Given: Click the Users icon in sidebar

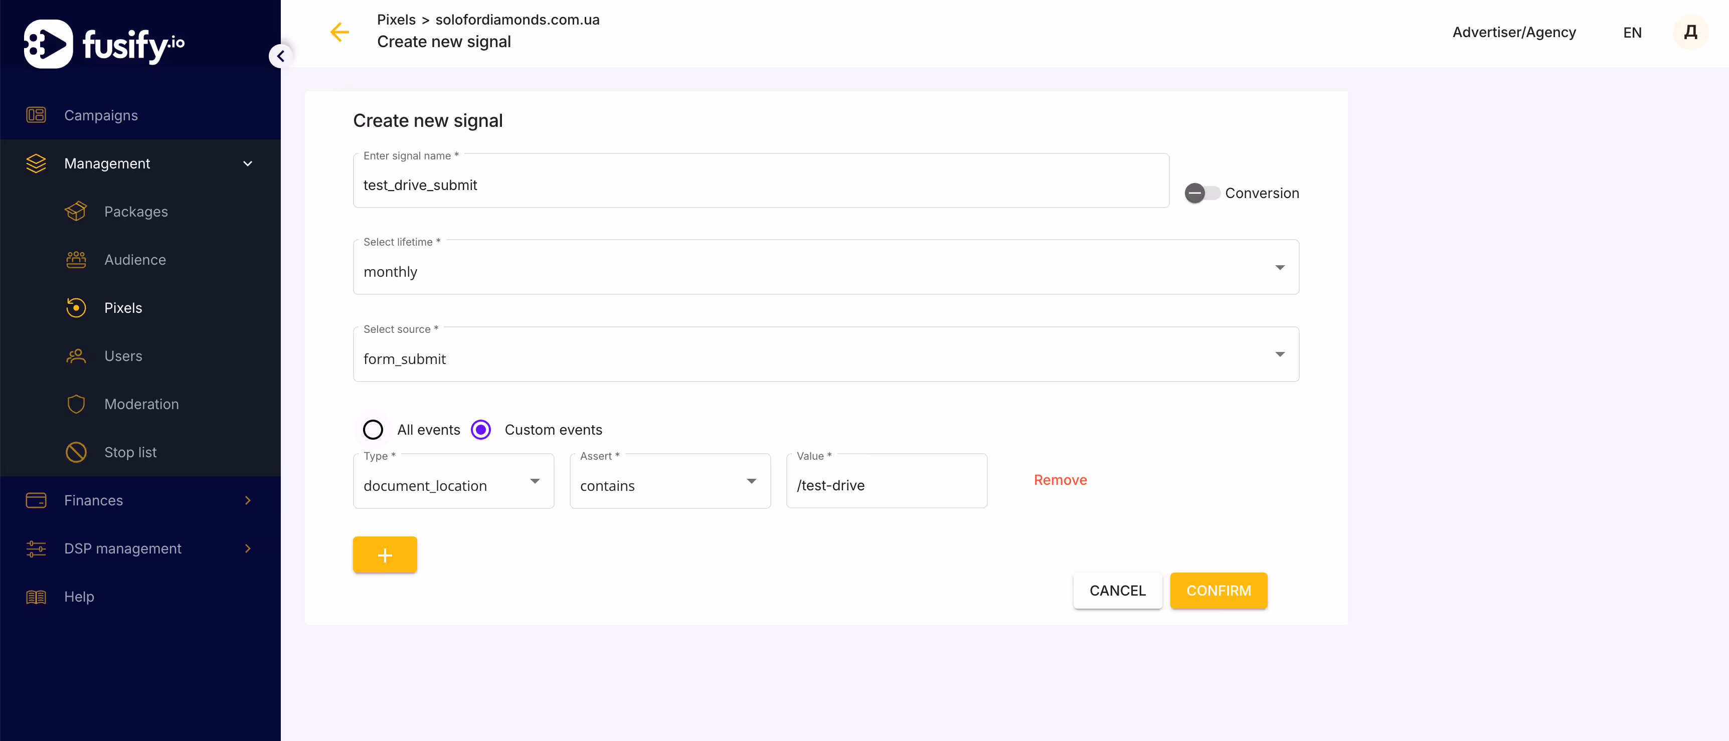Looking at the screenshot, I should (x=76, y=356).
